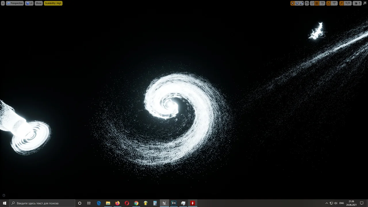Select the rotate gizmo mode
The width and height of the screenshot is (368, 207).
tap(297, 3)
